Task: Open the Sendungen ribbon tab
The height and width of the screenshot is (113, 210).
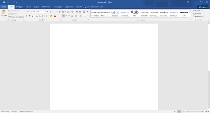Action: tap(58, 7)
